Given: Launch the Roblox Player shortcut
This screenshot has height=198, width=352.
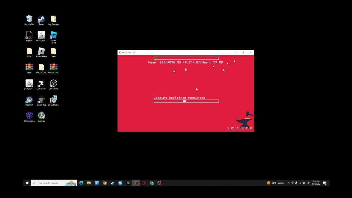Looking at the screenshot, I should (41, 53).
